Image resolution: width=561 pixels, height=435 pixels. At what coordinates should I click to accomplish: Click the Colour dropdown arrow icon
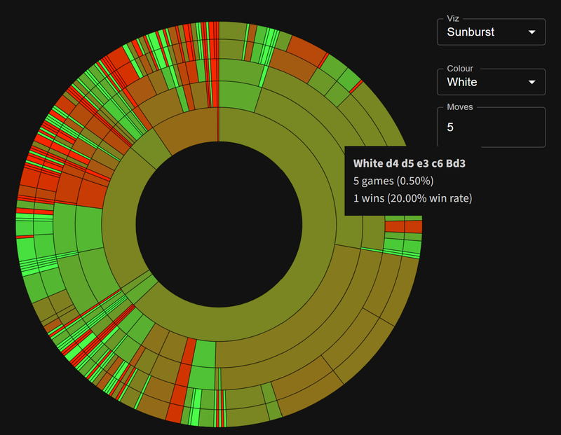pos(532,82)
